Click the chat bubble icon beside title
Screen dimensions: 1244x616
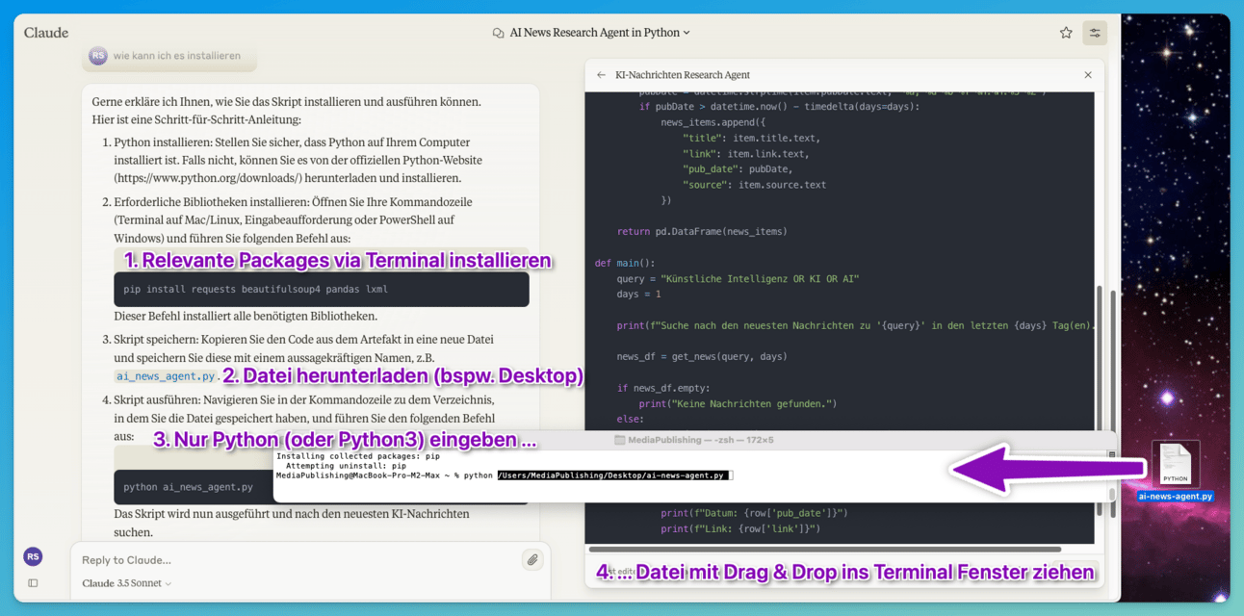coord(498,33)
